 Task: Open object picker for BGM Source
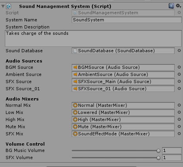(x=179, y=67)
